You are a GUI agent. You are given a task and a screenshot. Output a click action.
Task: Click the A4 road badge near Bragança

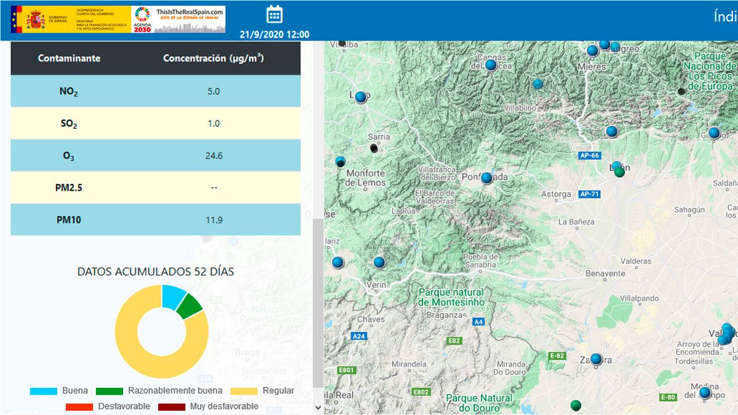(x=478, y=322)
